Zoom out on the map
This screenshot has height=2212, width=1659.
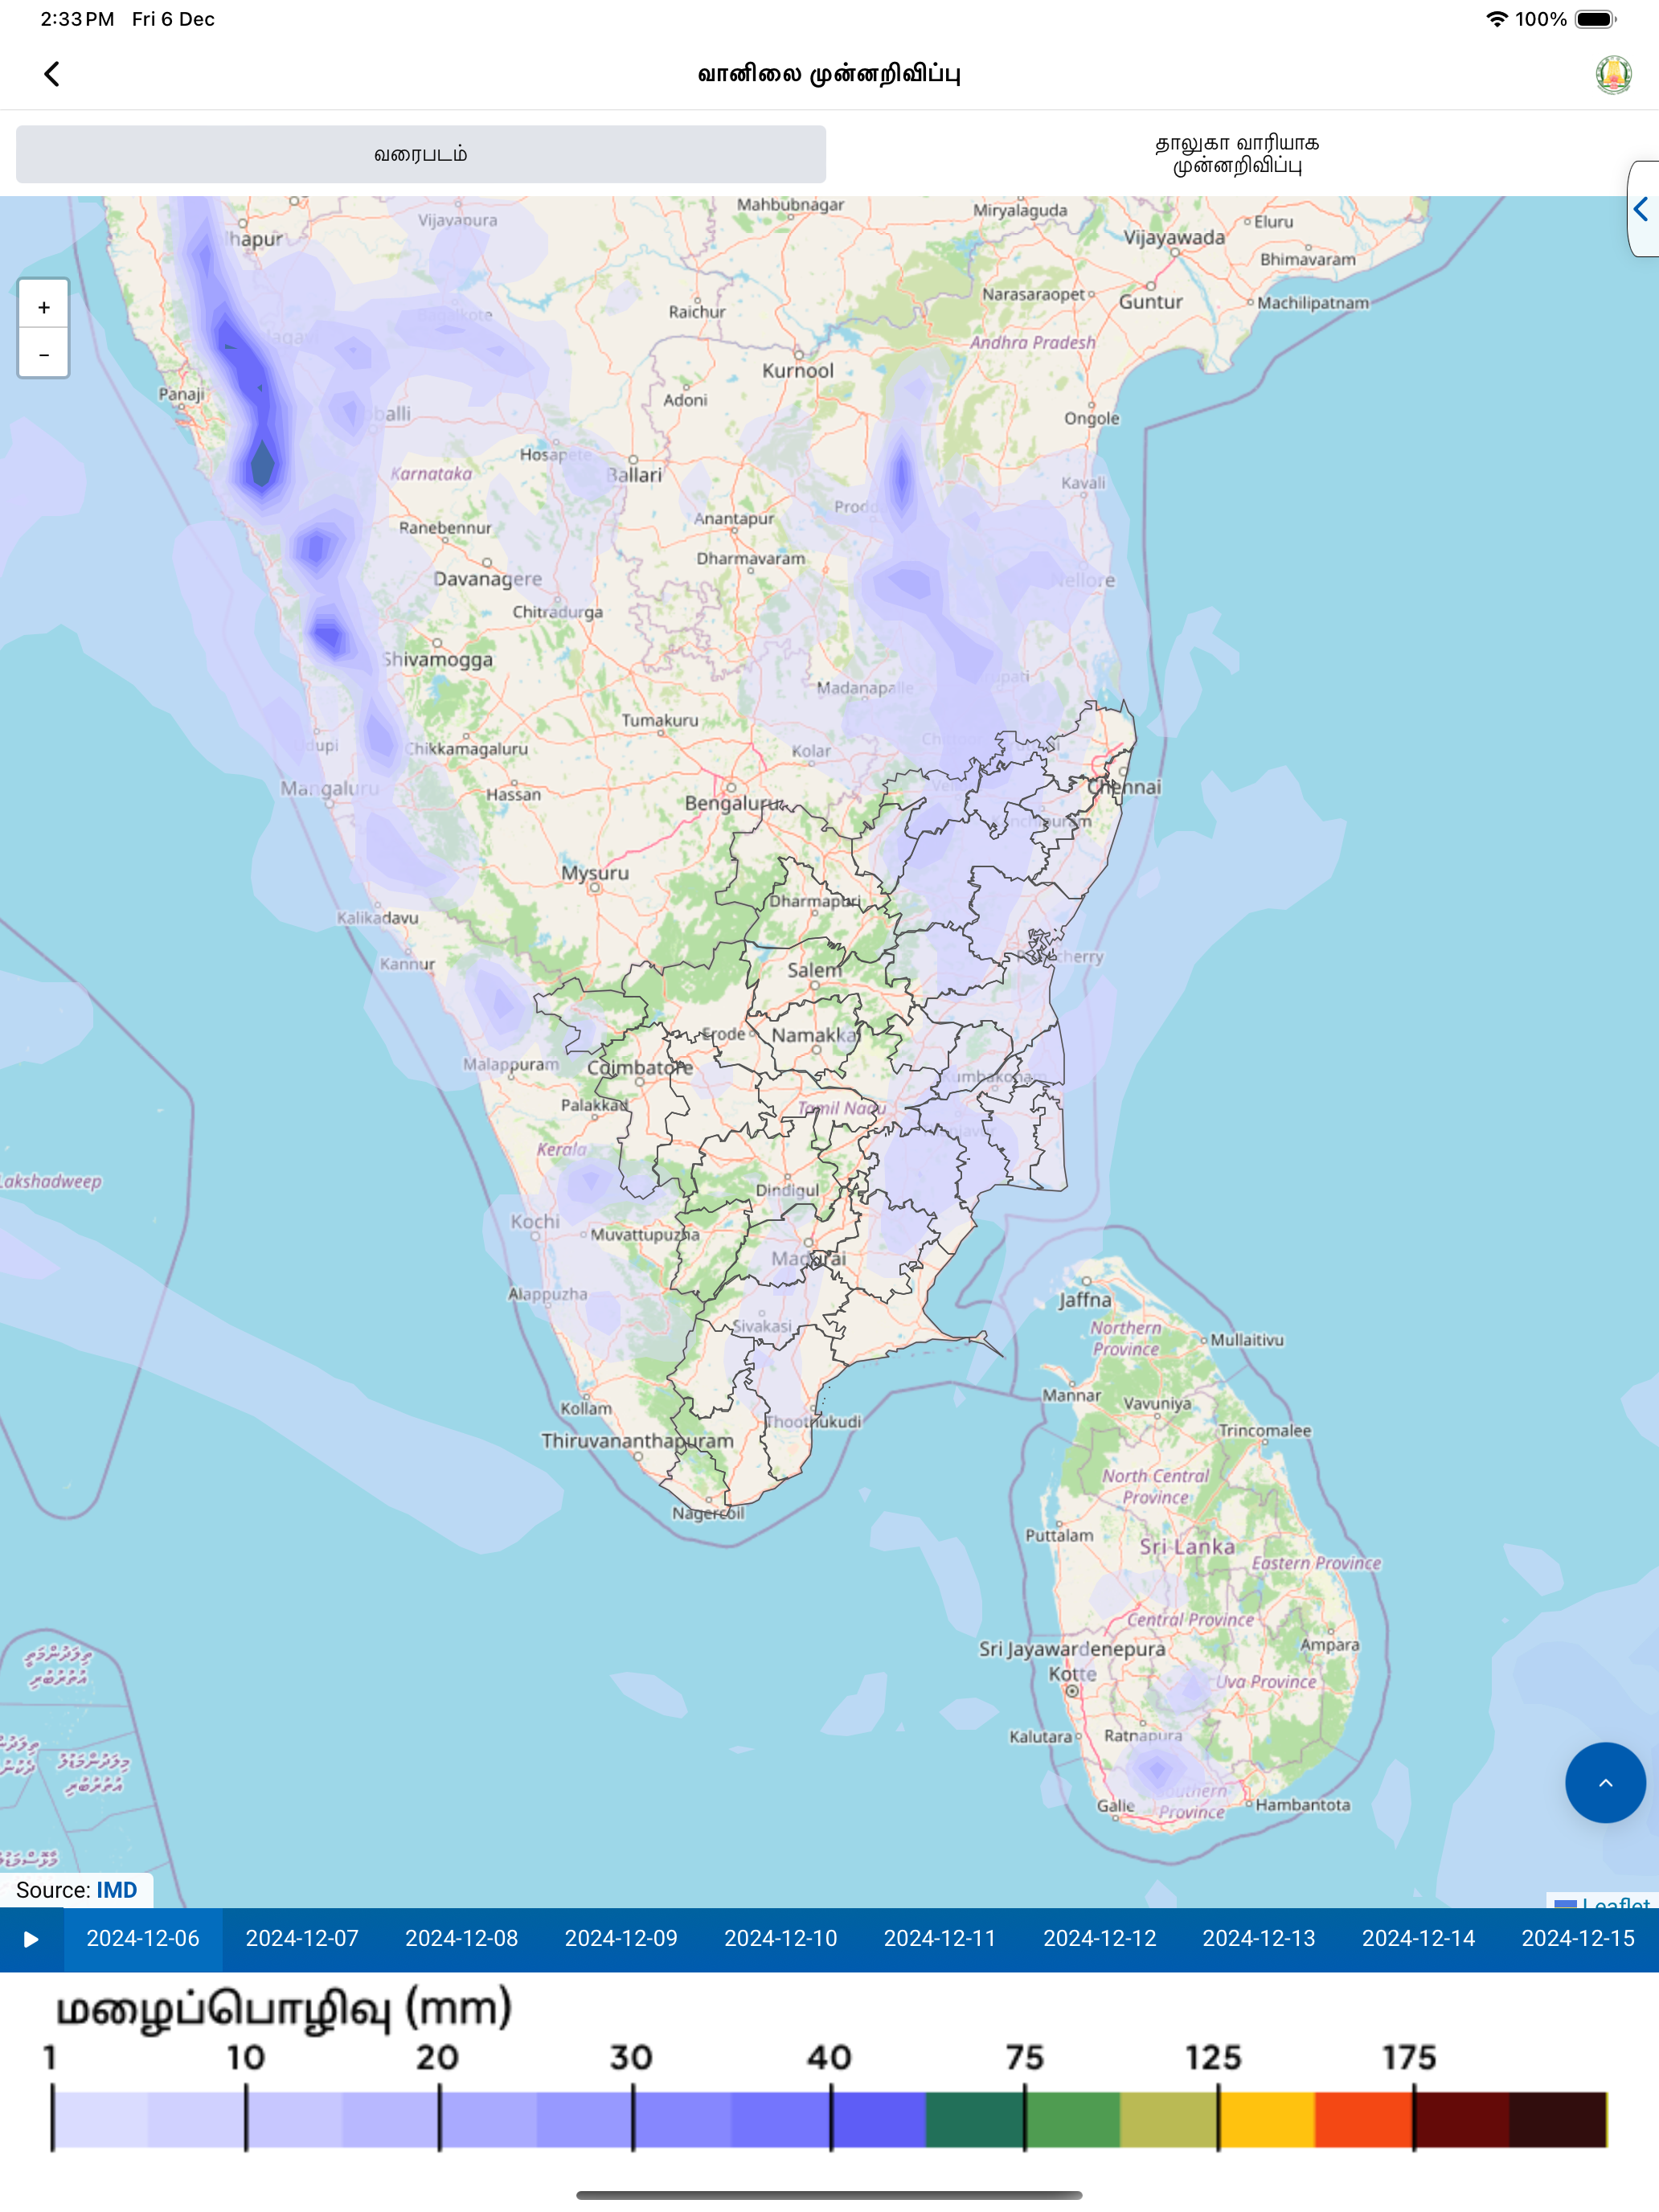click(x=43, y=354)
